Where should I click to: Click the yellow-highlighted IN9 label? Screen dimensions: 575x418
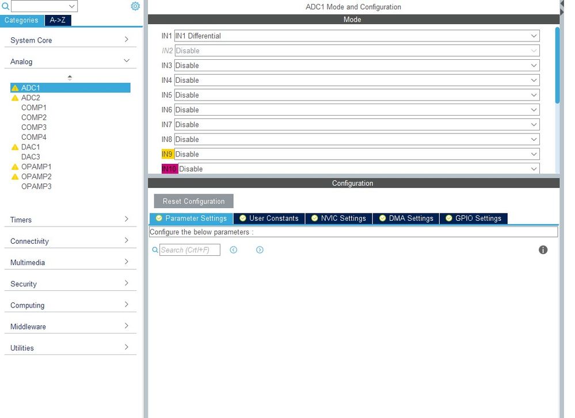point(167,154)
